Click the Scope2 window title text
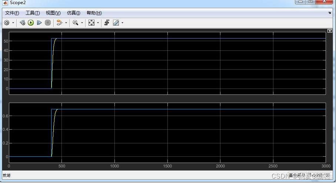This screenshot has height=183, width=336. pyautogui.click(x=18, y=3)
